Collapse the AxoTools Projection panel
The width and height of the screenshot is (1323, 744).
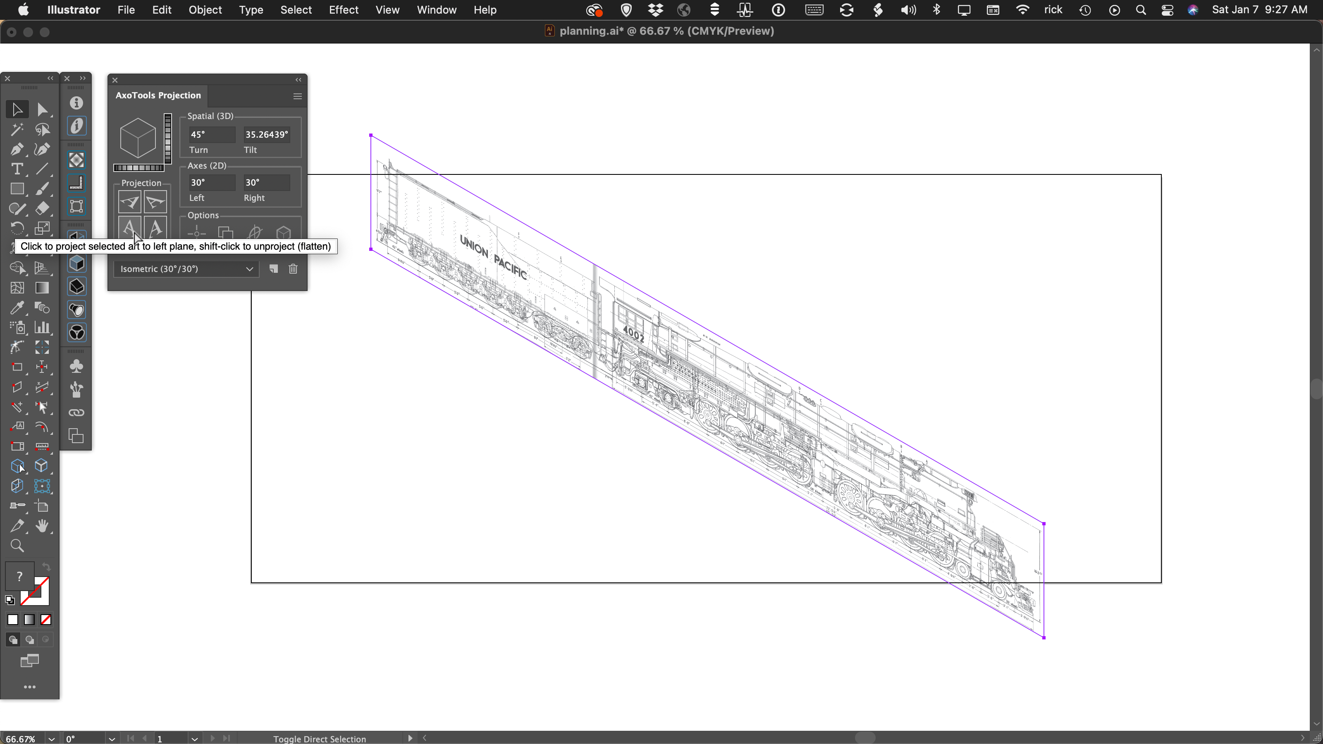pyautogui.click(x=299, y=80)
